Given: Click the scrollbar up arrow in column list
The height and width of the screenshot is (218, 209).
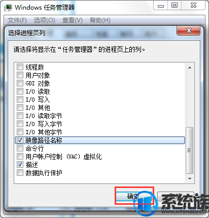Looking at the screenshot, I should (190, 68).
